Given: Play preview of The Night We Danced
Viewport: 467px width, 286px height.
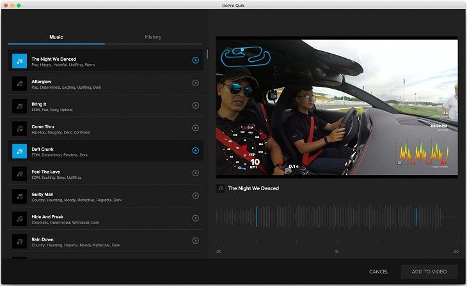Looking at the screenshot, I should 195,61.
